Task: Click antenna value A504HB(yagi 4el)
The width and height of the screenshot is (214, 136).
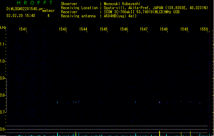Action: 120,16
